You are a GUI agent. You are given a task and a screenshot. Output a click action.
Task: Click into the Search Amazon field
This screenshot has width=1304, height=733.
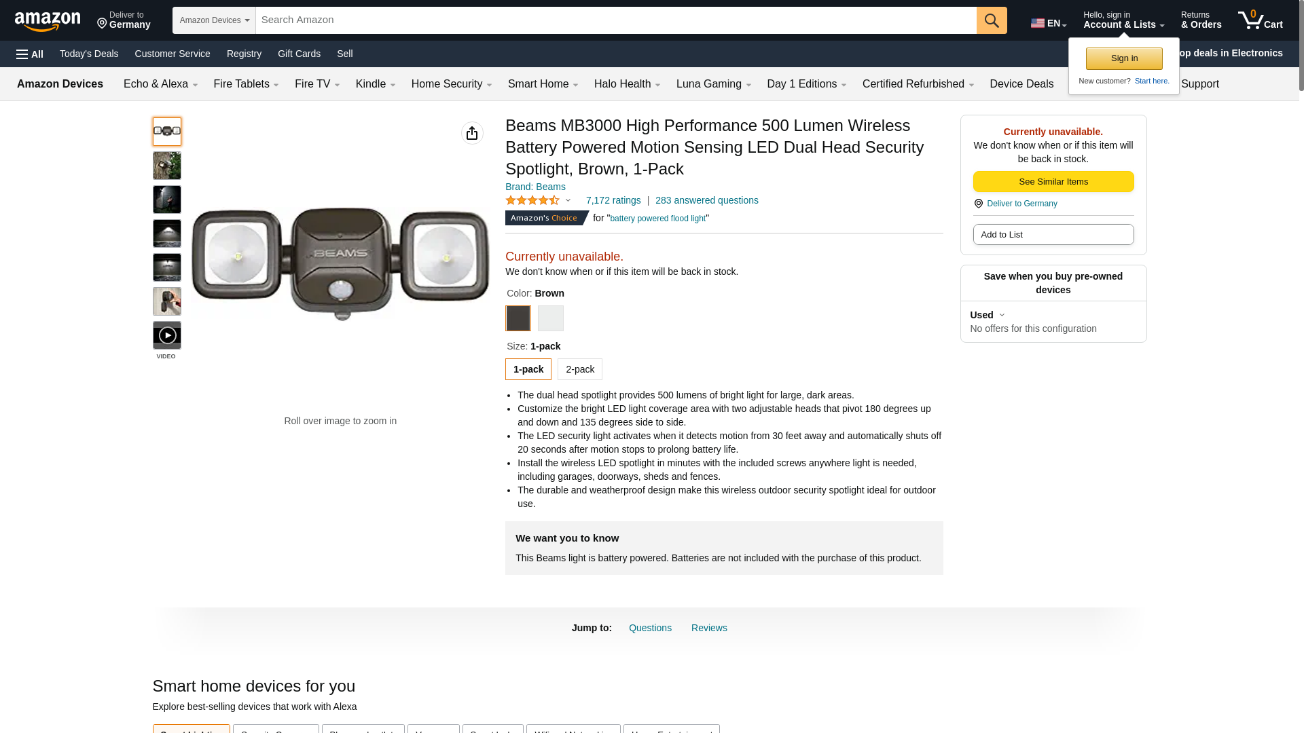pyautogui.click(x=615, y=20)
